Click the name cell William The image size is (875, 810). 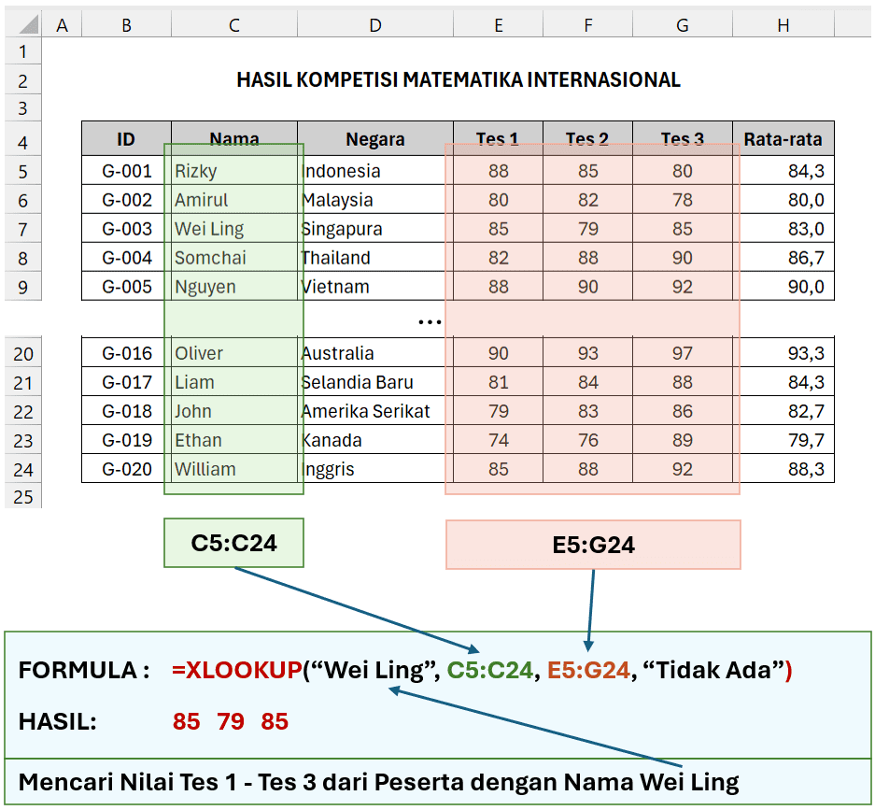pyautogui.click(x=234, y=469)
